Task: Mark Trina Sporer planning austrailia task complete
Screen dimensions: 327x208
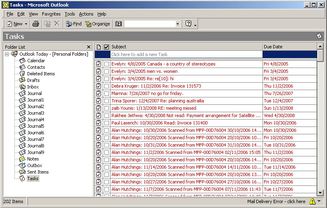Action: [x=106, y=101]
